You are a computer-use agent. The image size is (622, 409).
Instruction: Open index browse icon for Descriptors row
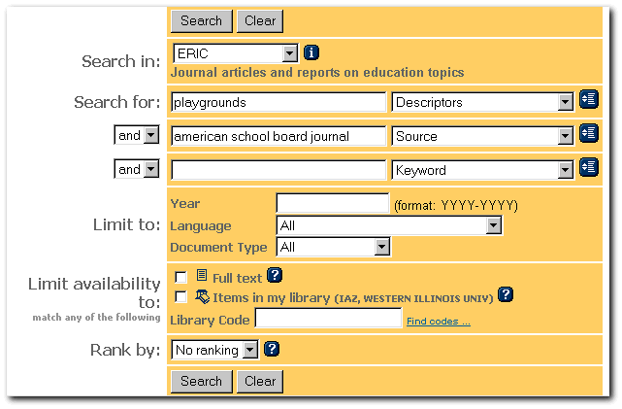coord(588,100)
